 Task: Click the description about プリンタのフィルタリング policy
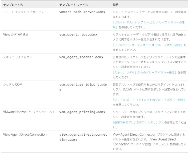coord(149,114)
